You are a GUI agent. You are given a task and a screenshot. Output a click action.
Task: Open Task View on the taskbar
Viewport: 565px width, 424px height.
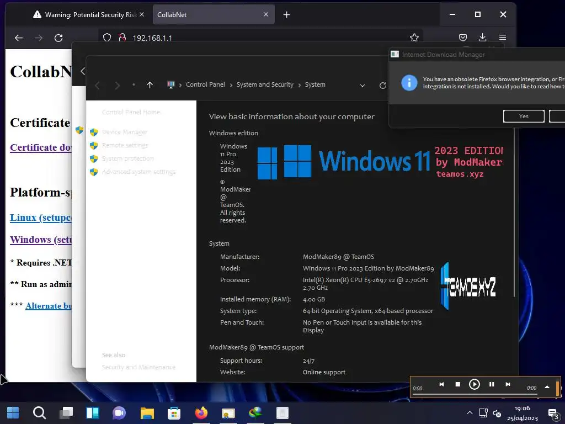66,413
